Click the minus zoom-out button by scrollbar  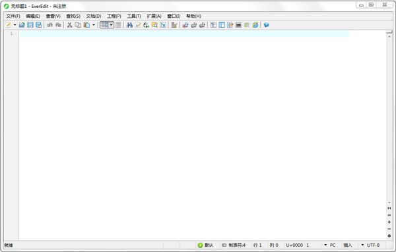coord(389,229)
